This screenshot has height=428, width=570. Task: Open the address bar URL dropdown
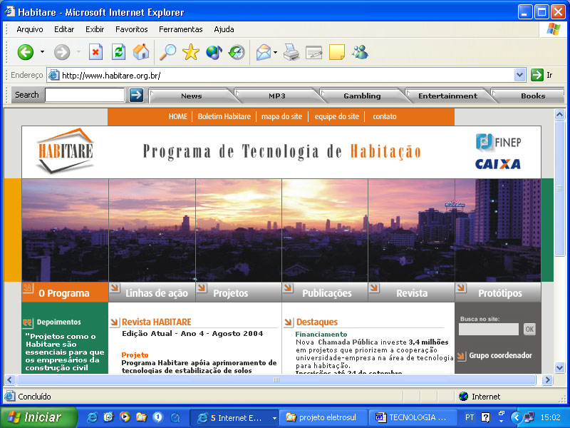(x=520, y=75)
